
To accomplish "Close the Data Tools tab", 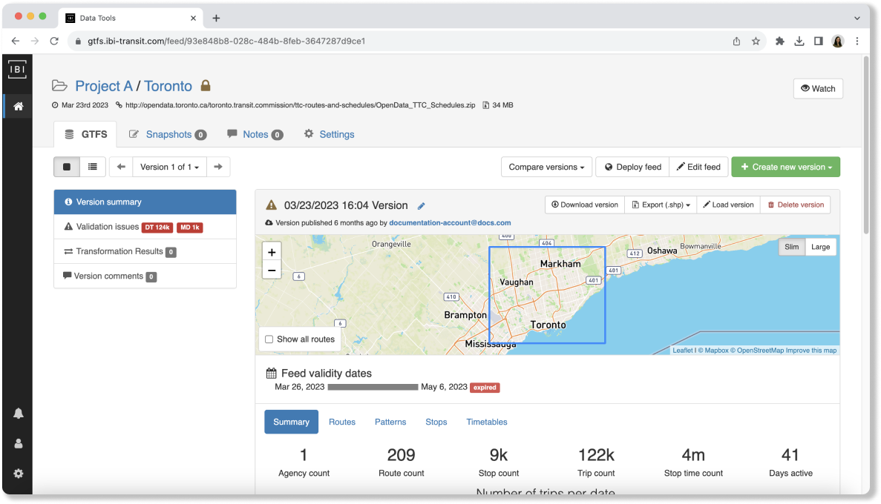I will point(193,18).
